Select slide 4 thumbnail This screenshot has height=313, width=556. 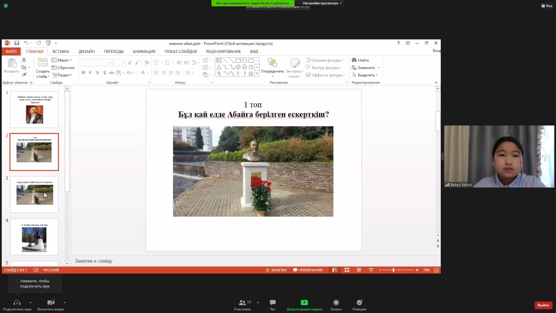34,237
